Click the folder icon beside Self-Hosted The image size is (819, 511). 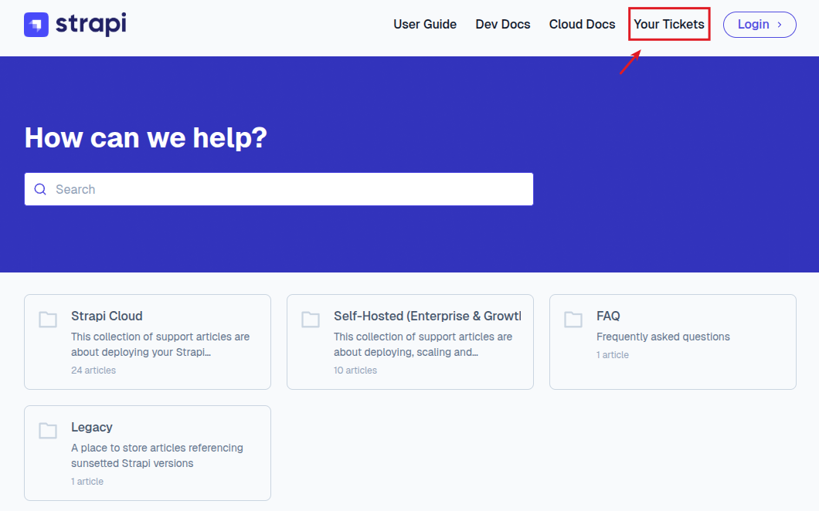tap(311, 319)
